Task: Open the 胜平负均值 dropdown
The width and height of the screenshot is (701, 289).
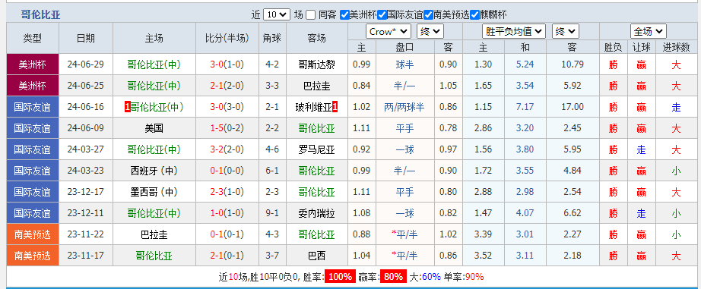Action: click(514, 31)
